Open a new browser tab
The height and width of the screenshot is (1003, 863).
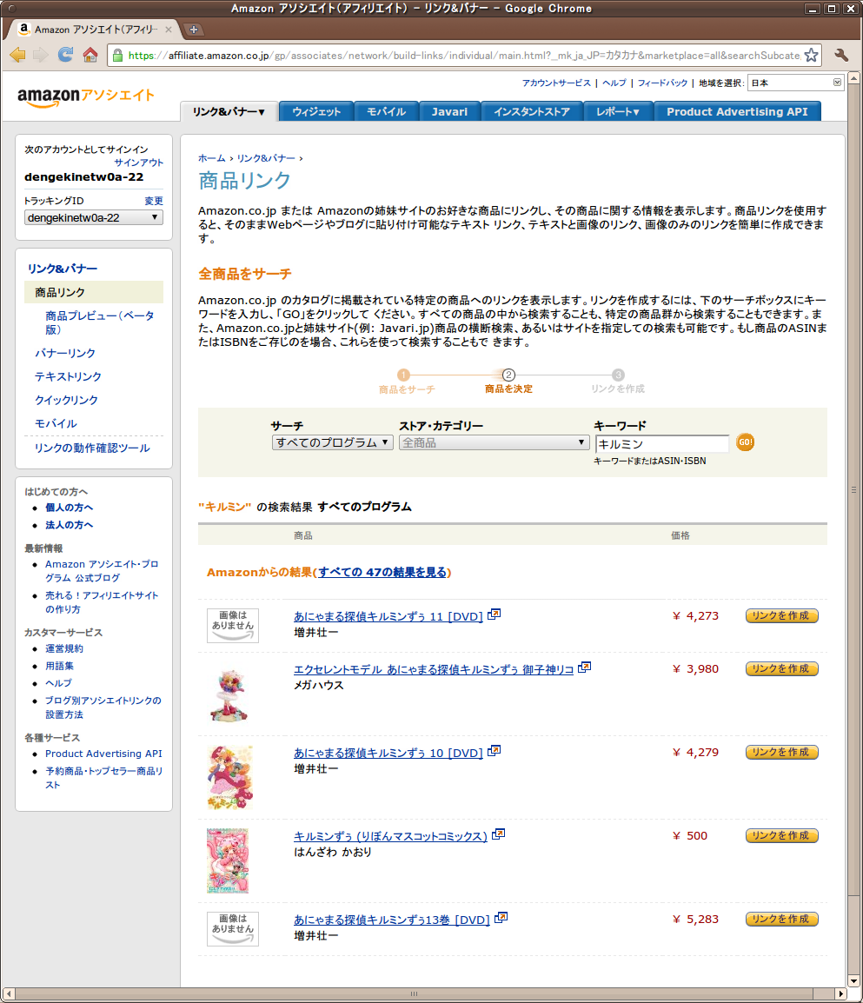(193, 30)
